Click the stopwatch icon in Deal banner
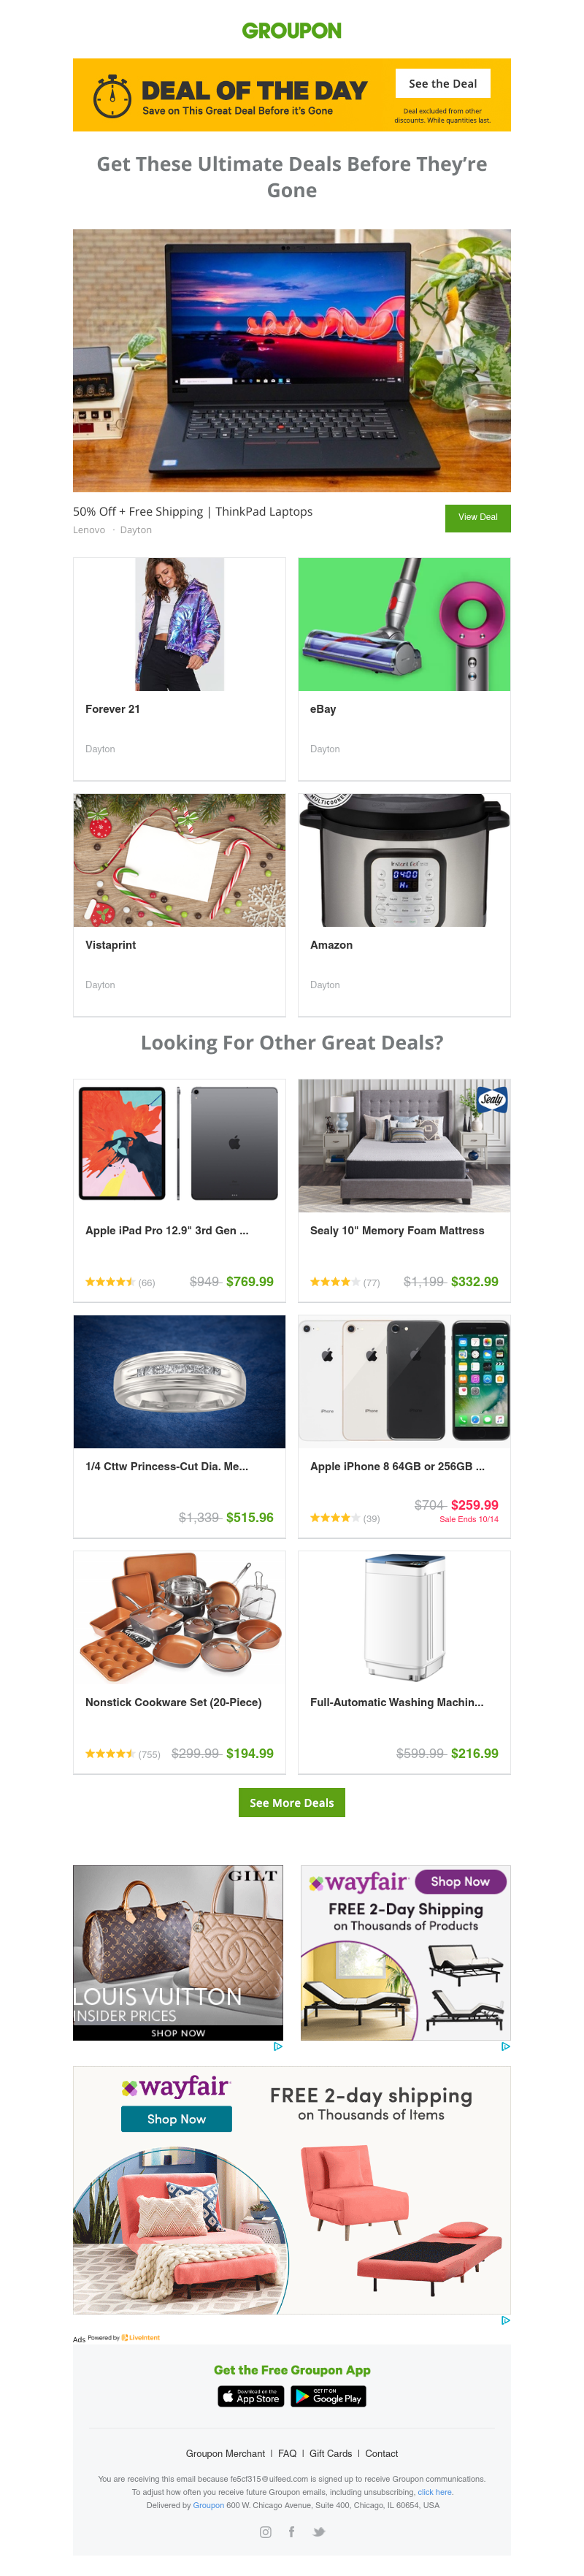 [112, 95]
